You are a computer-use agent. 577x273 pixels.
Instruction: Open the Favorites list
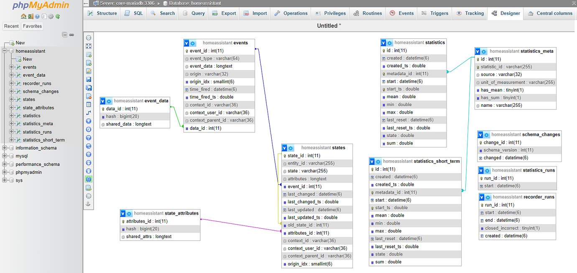[x=32, y=26]
